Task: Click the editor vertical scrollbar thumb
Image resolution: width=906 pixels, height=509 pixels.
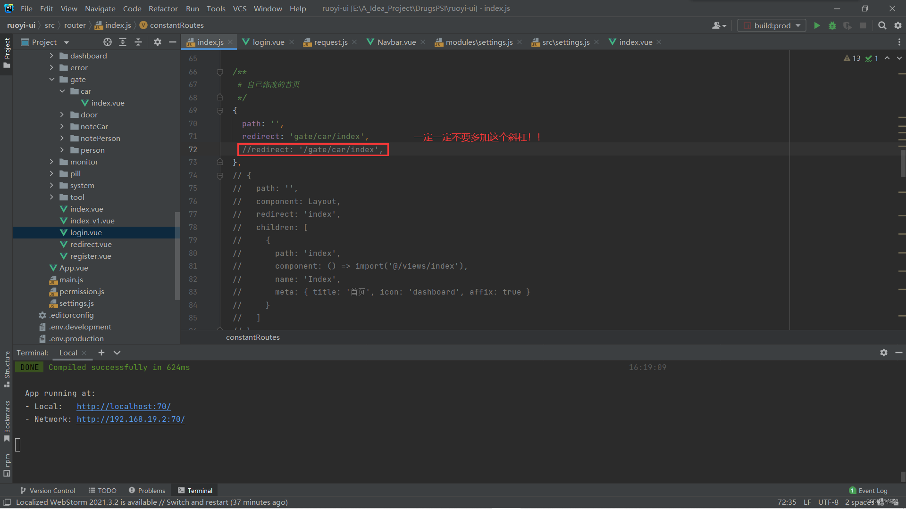Action: click(x=903, y=163)
